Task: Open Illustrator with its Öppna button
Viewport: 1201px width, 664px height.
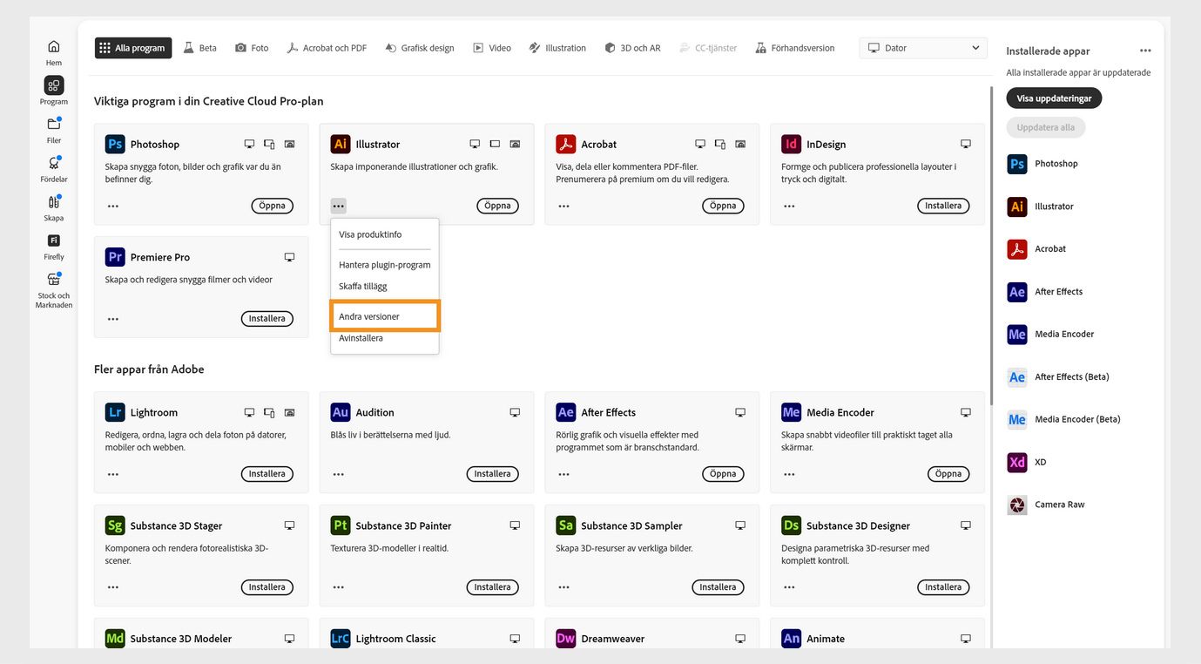Action: (x=498, y=207)
